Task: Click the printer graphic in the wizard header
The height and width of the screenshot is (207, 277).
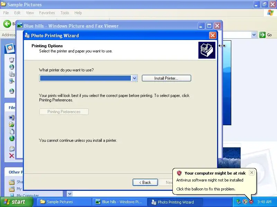Action: [207, 50]
